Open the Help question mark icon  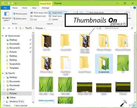(x=134, y=8)
